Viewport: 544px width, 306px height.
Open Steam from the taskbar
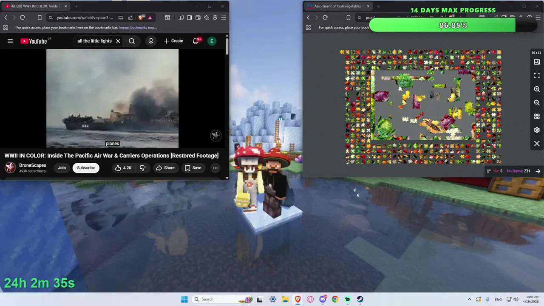point(360,299)
